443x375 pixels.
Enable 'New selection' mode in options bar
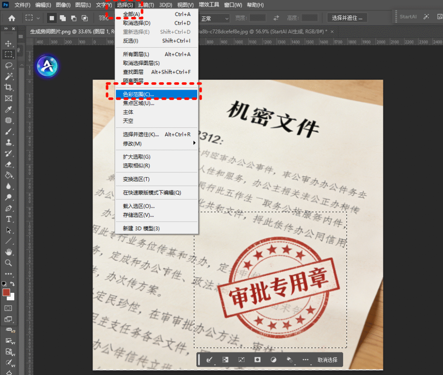51,18
